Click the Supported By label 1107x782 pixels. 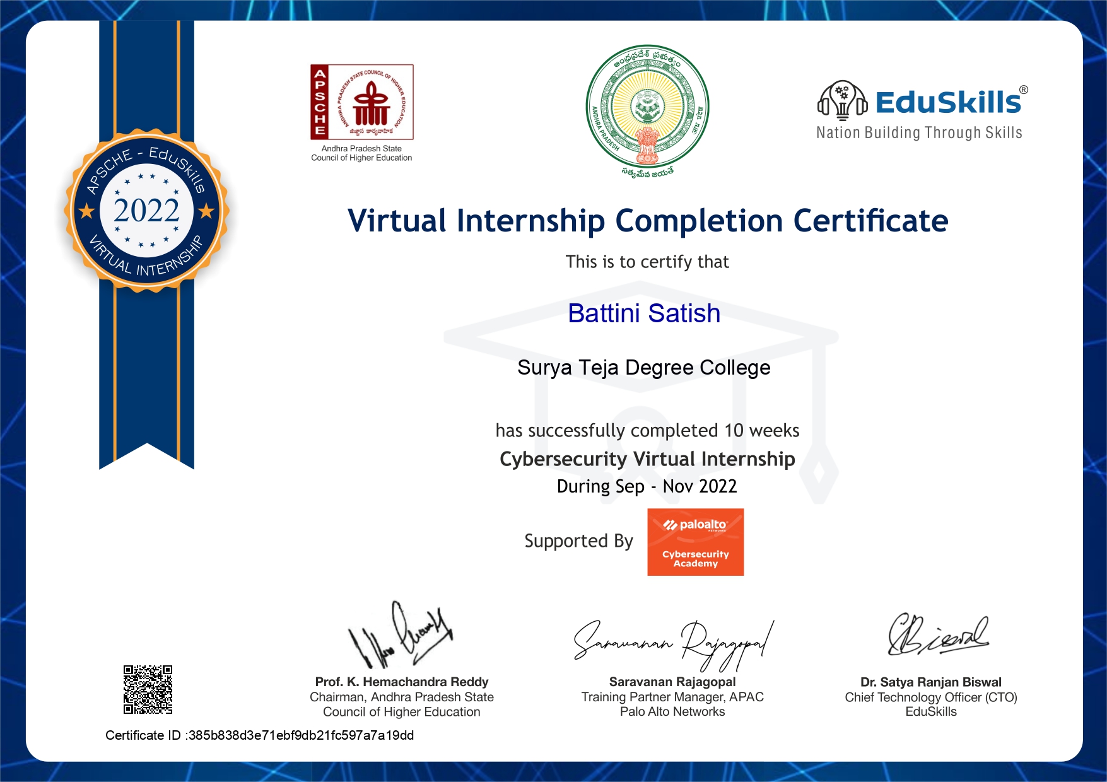click(578, 541)
